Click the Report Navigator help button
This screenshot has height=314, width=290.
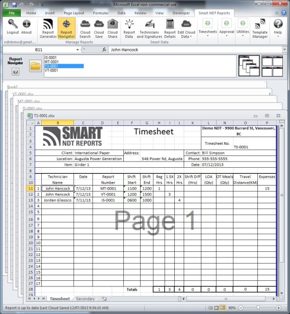[15, 71]
